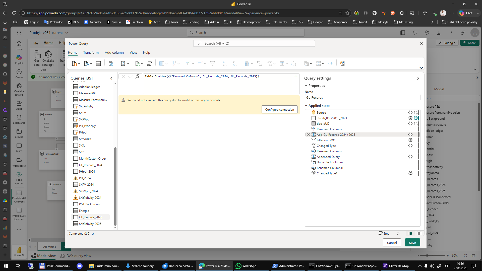The height and width of the screenshot is (271, 482).
Task: Open the Advanced editor scroll icon
Action: (x=149, y=63)
